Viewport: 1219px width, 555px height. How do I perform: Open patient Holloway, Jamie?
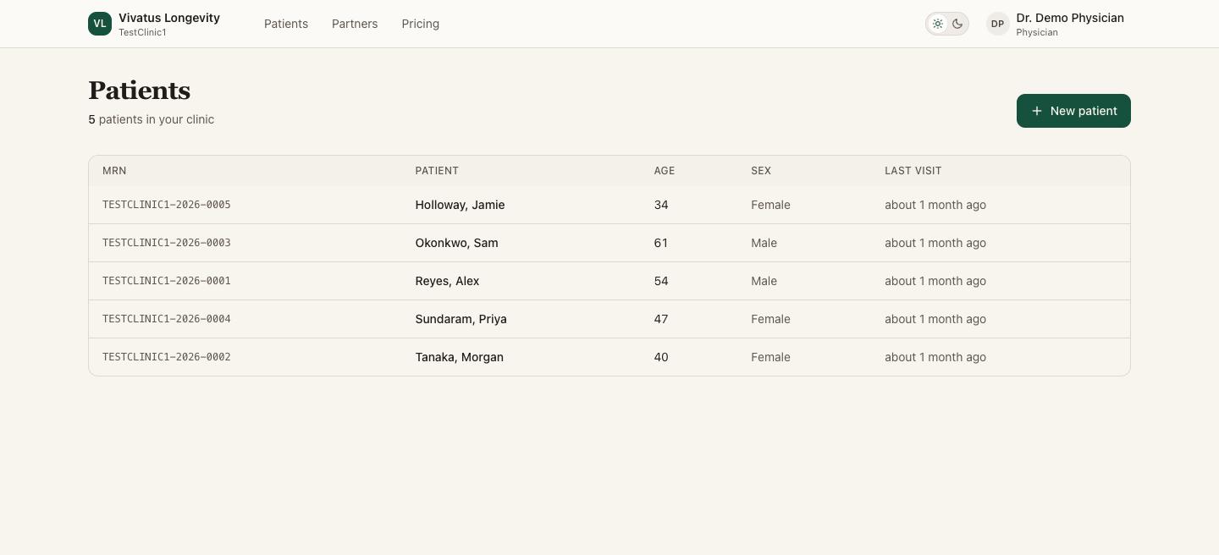tap(460, 205)
